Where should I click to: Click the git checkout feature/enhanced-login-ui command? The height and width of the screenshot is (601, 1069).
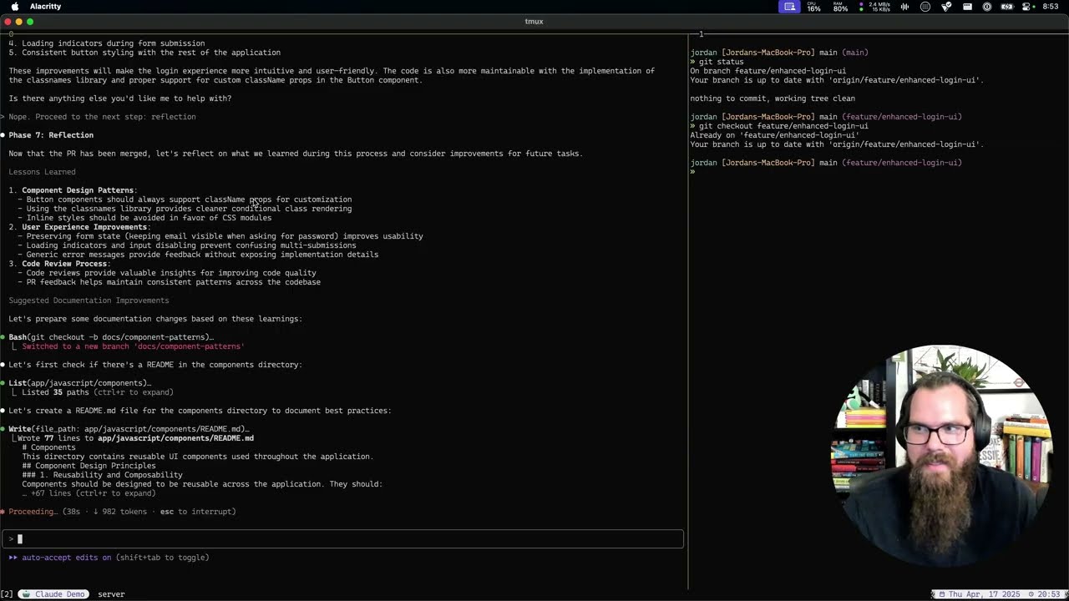pyautogui.click(x=783, y=126)
